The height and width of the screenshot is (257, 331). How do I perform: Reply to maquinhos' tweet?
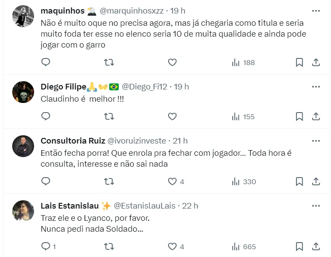[46, 62]
